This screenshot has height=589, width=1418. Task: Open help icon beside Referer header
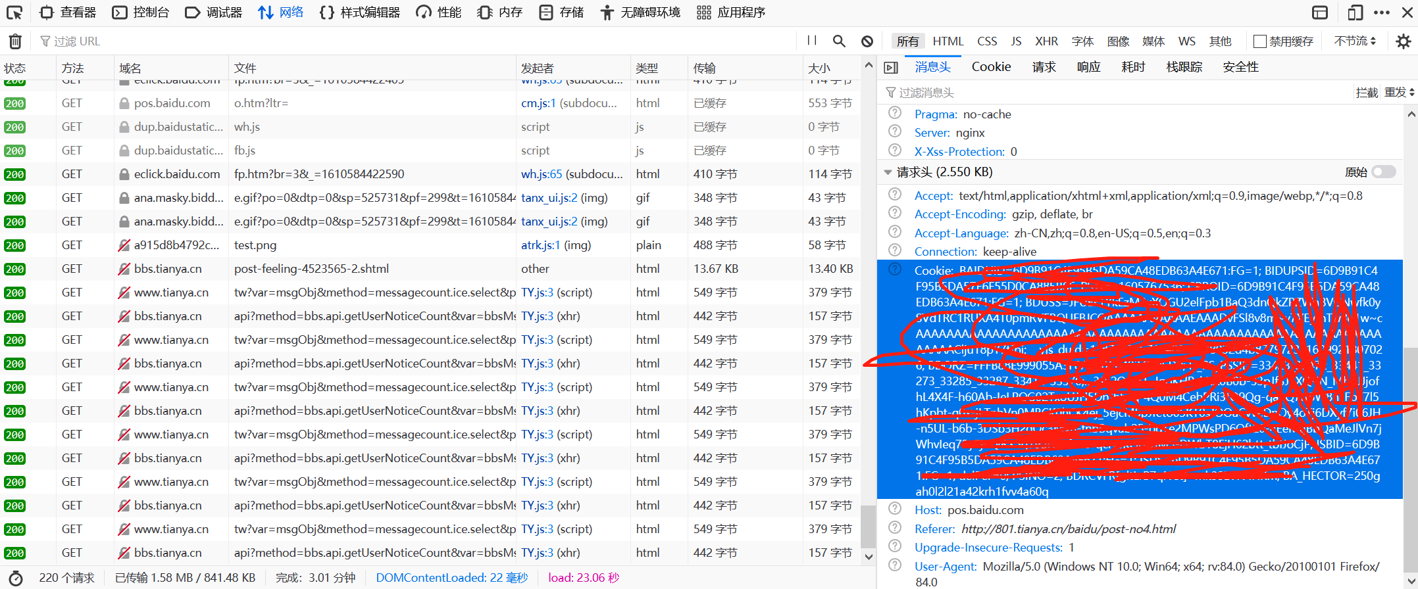click(895, 528)
